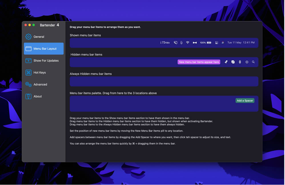The height and width of the screenshot is (185, 285).
Task: Select the play-circle icon in hidden items
Action: [247, 62]
